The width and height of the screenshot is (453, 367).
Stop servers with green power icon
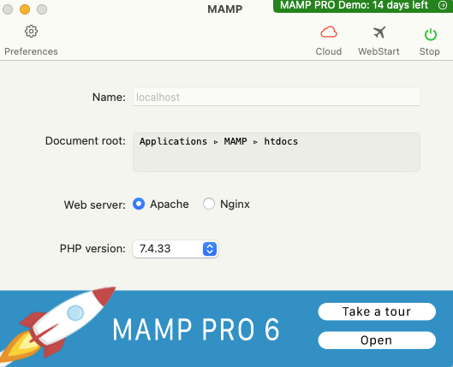pos(430,34)
